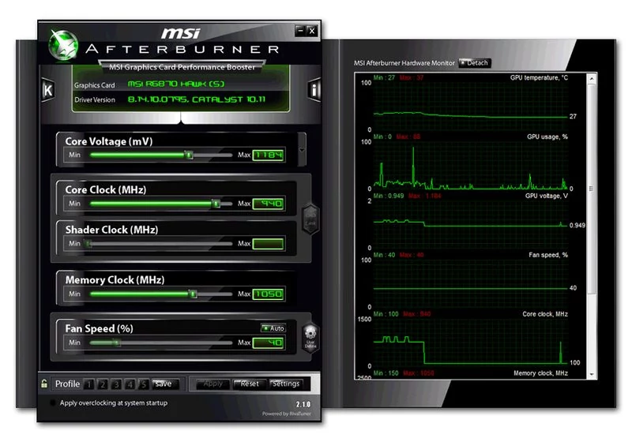Click the monitor scrollbar up arrow
Viewport: 632px width, 442px height.
591,79
